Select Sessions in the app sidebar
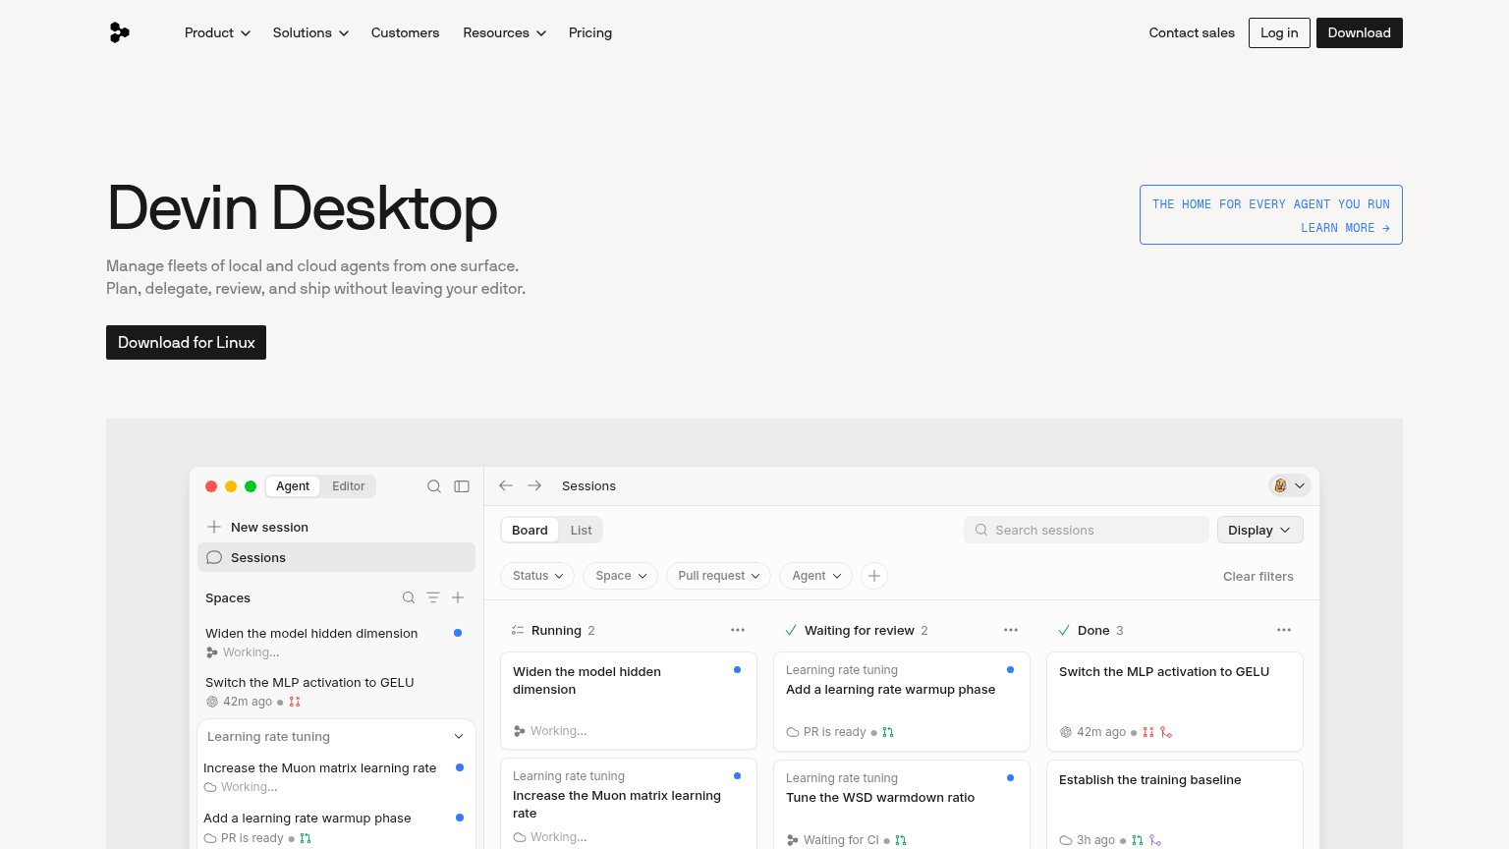1509x849 pixels. coord(336,557)
